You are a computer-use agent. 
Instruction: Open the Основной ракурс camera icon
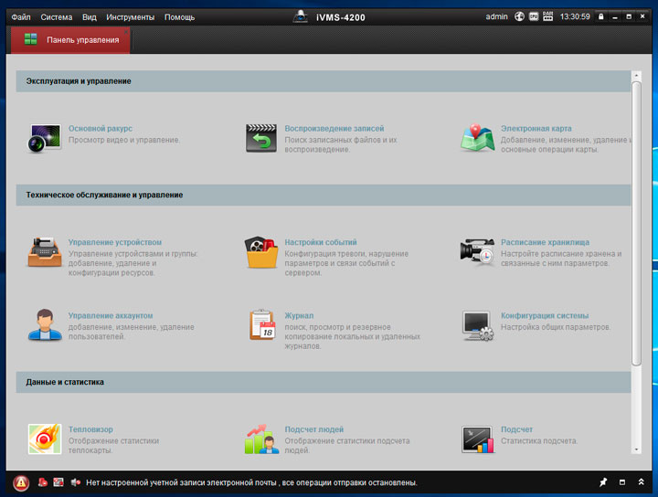[43, 137]
